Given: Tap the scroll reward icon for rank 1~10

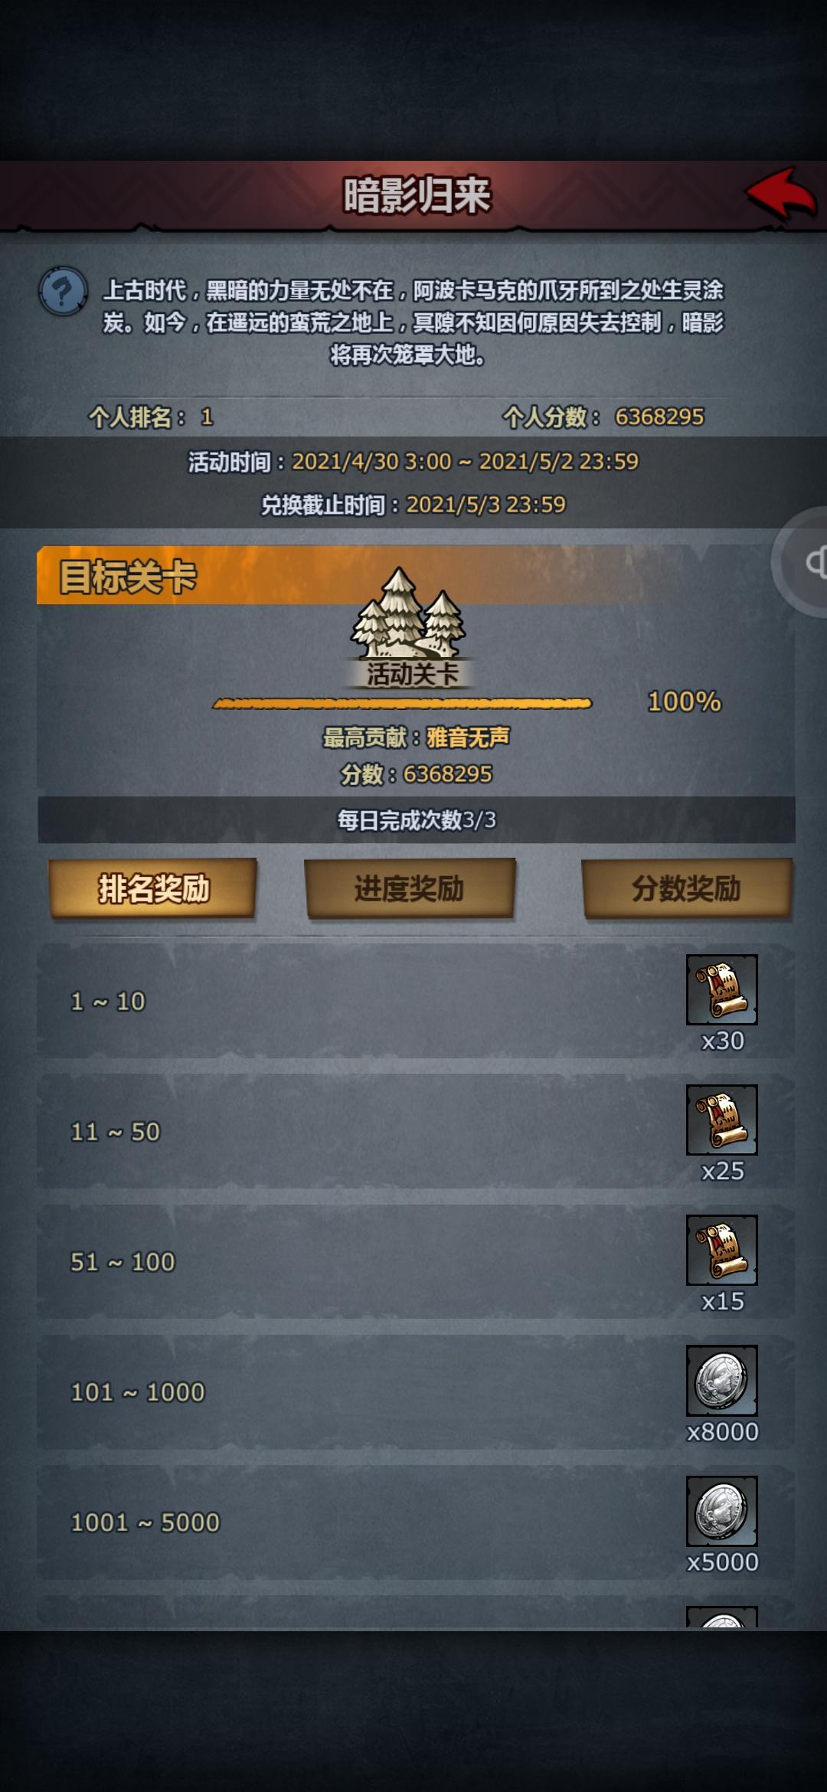Looking at the screenshot, I should click(721, 989).
